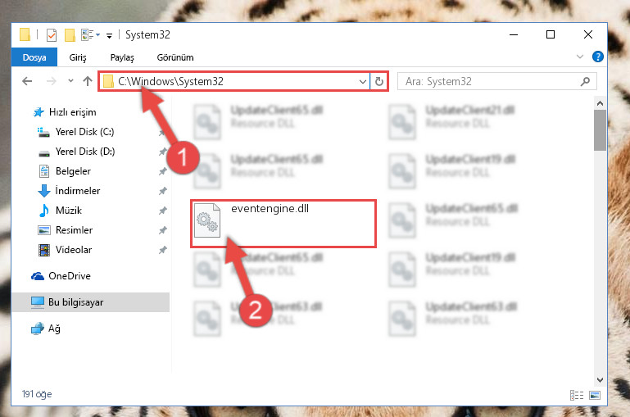This screenshot has height=417, width=630.
Task: Switch to details view layout icon
Action: (577, 395)
